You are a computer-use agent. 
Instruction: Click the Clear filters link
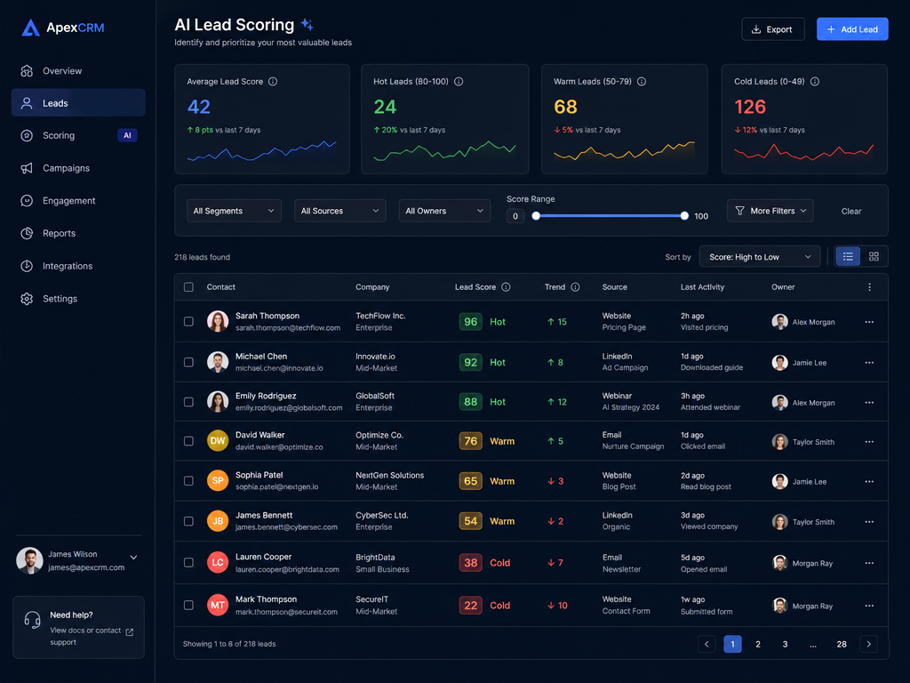pos(851,212)
